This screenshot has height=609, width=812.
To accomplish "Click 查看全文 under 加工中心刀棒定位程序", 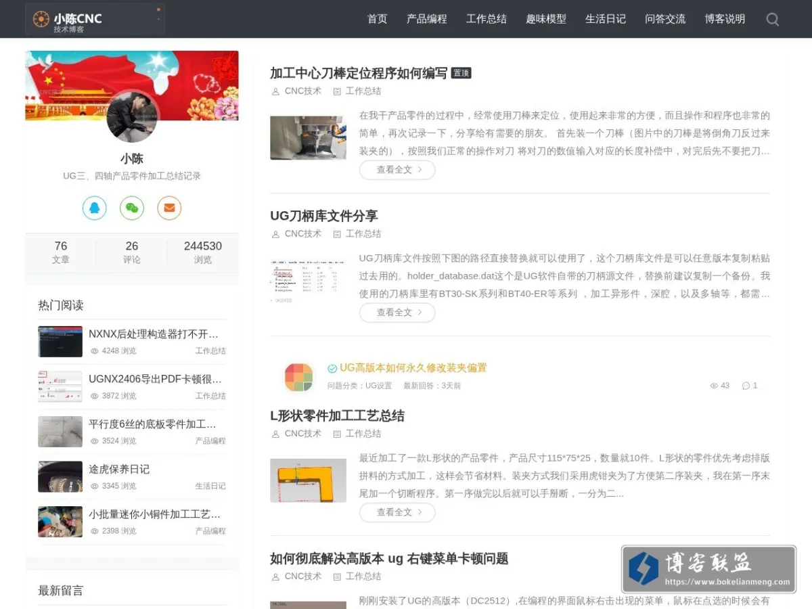I will pos(397,170).
